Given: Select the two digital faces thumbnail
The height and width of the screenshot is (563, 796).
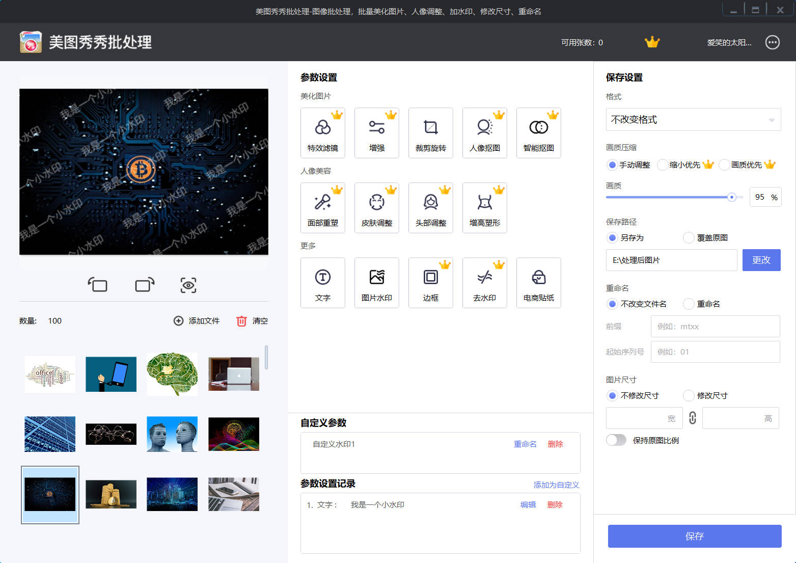Looking at the screenshot, I should [x=172, y=434].
